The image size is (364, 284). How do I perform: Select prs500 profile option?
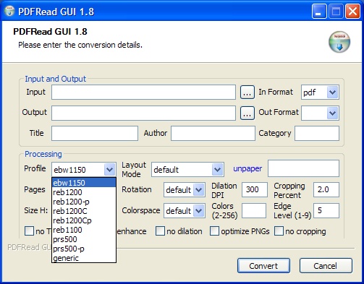tap(84, 239)
